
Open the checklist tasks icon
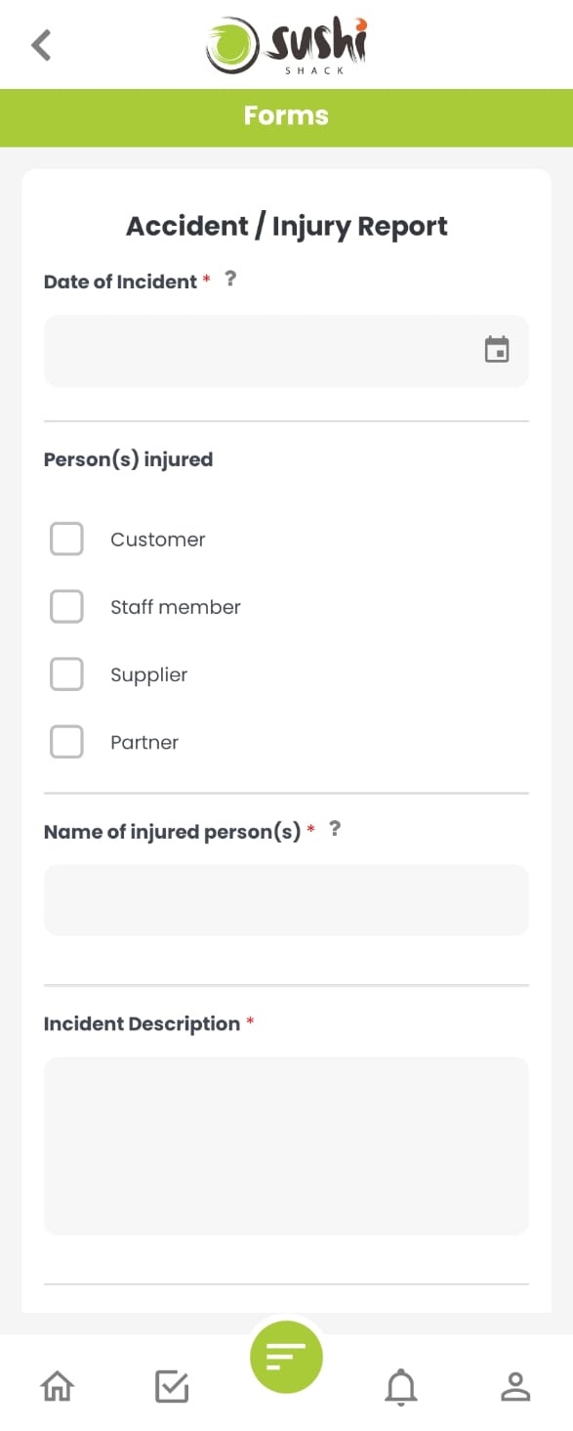point(172,1385)
